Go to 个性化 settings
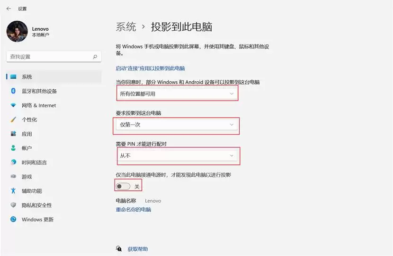 (54, 119)
